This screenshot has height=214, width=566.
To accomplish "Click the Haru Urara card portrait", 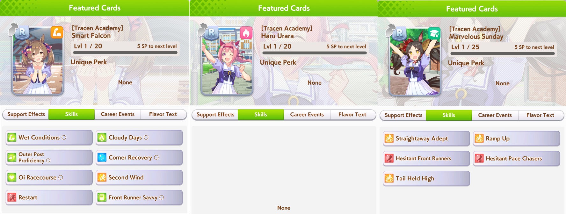I will click(x=227, y=61).
